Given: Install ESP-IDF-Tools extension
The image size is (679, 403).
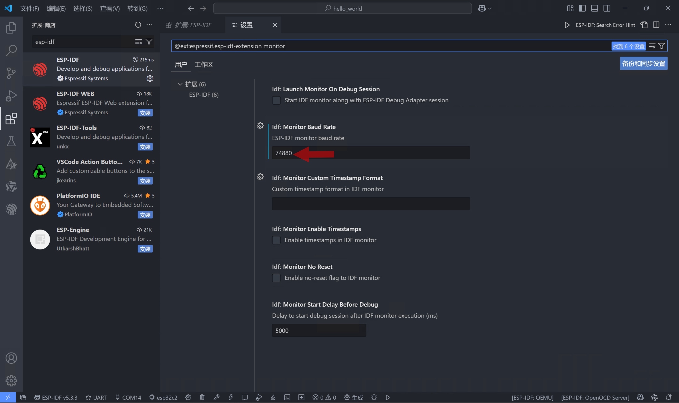Looking at the screenshot, I should [145, 147].
